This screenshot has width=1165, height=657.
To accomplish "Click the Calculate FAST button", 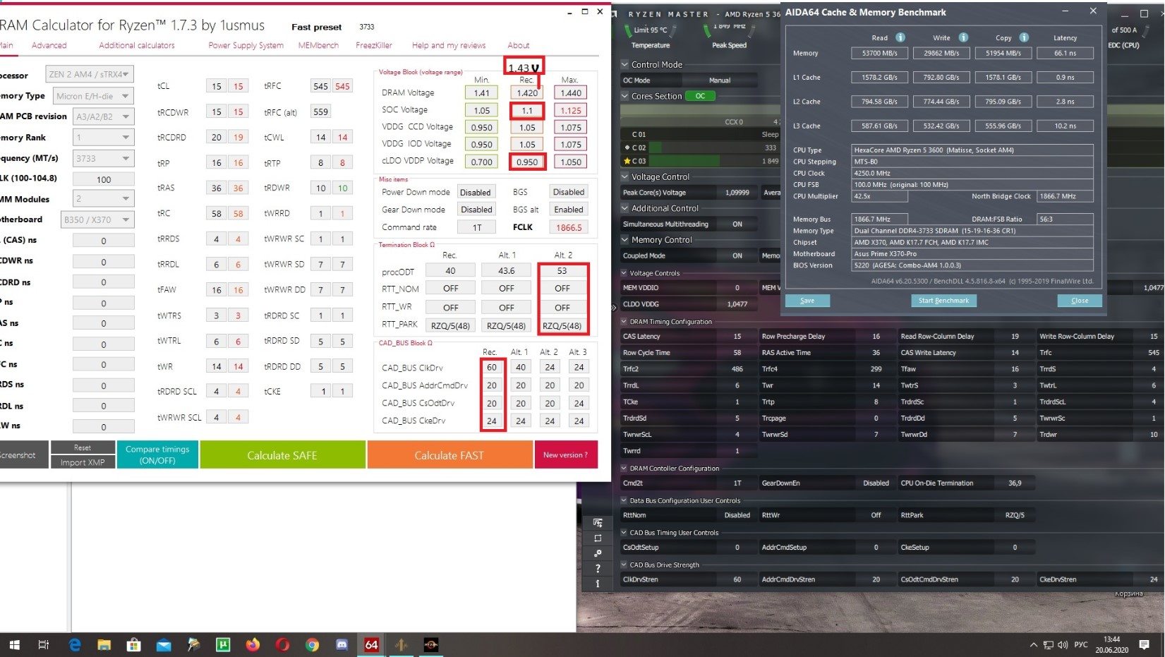I will [449, 455].
